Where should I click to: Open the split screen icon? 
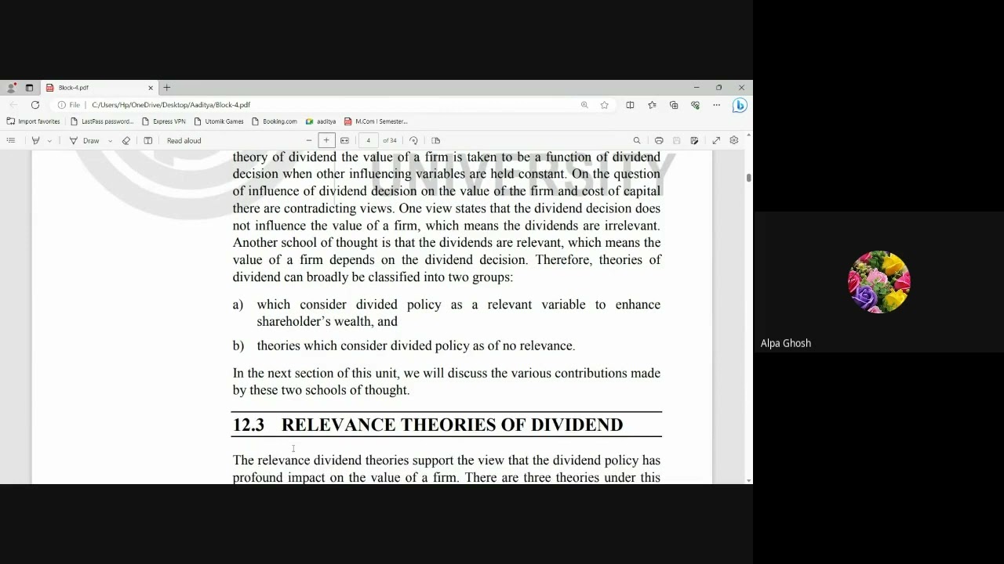point(630,105)
